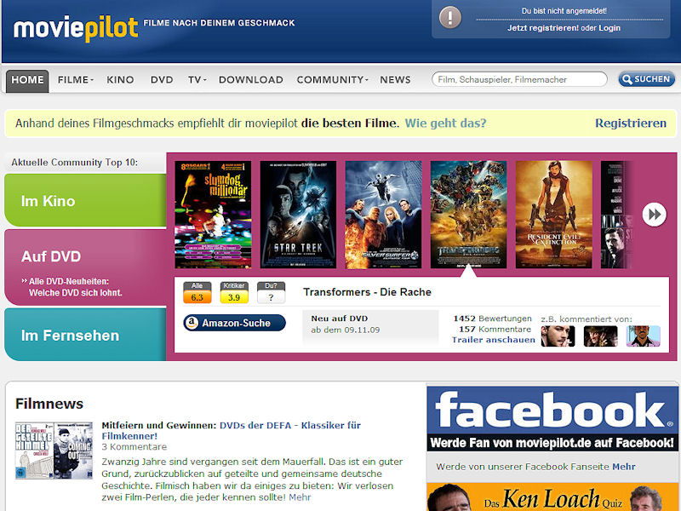Screen dimensions: 681x511
Task: Click the 'Du?' rating badge
Action: pos(271,292)
